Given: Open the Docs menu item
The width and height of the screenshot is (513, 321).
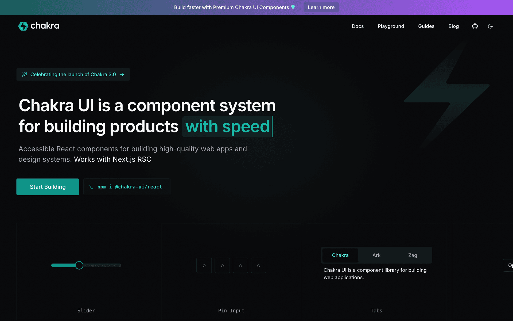Looking at the screenshot, I should (358, 26).
